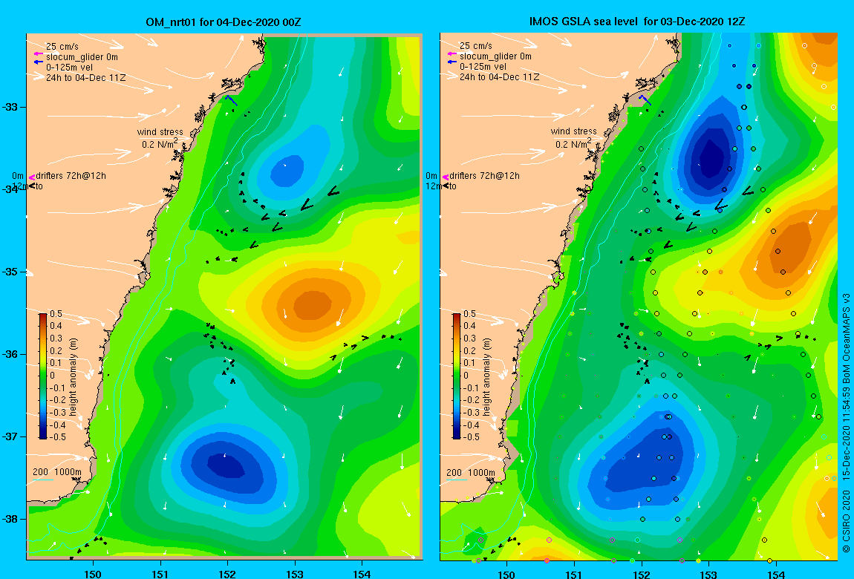
Task: Click the blue 0-125m vel arrow in left legend
Action: [x=38, y=62]
